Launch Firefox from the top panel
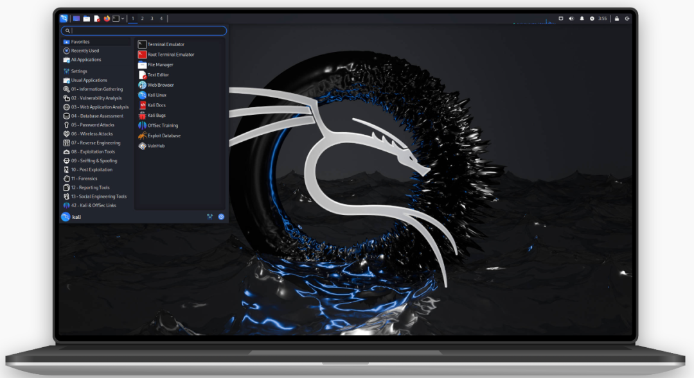This screenshot has height=378, width=694. click(107, 19)
